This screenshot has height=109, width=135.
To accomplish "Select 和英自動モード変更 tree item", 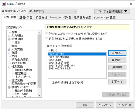I will [x=24, y=84].
